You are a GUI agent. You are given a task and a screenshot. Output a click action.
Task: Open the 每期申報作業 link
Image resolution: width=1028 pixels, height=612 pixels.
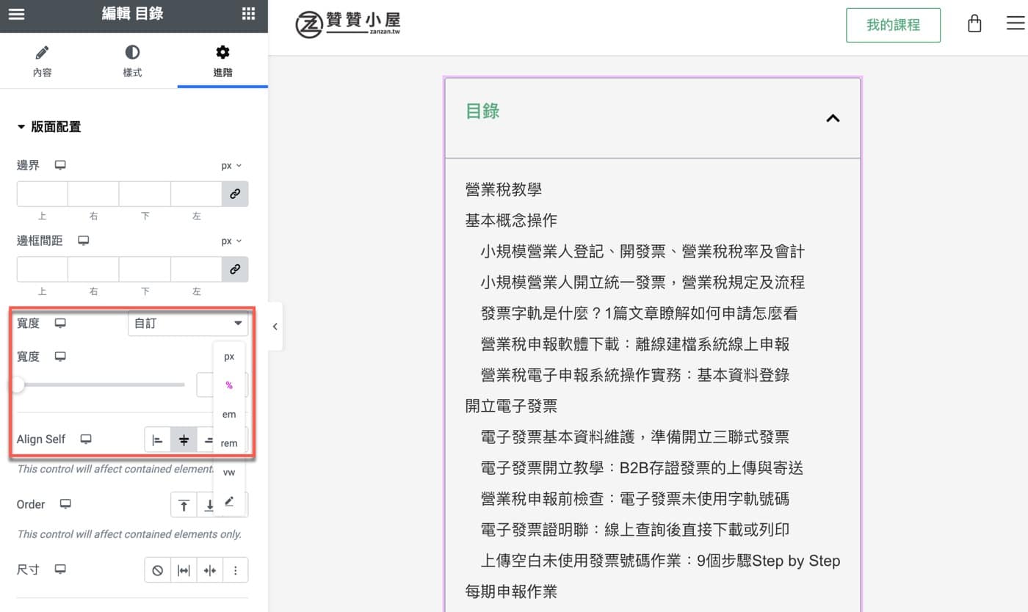(511, 591)
